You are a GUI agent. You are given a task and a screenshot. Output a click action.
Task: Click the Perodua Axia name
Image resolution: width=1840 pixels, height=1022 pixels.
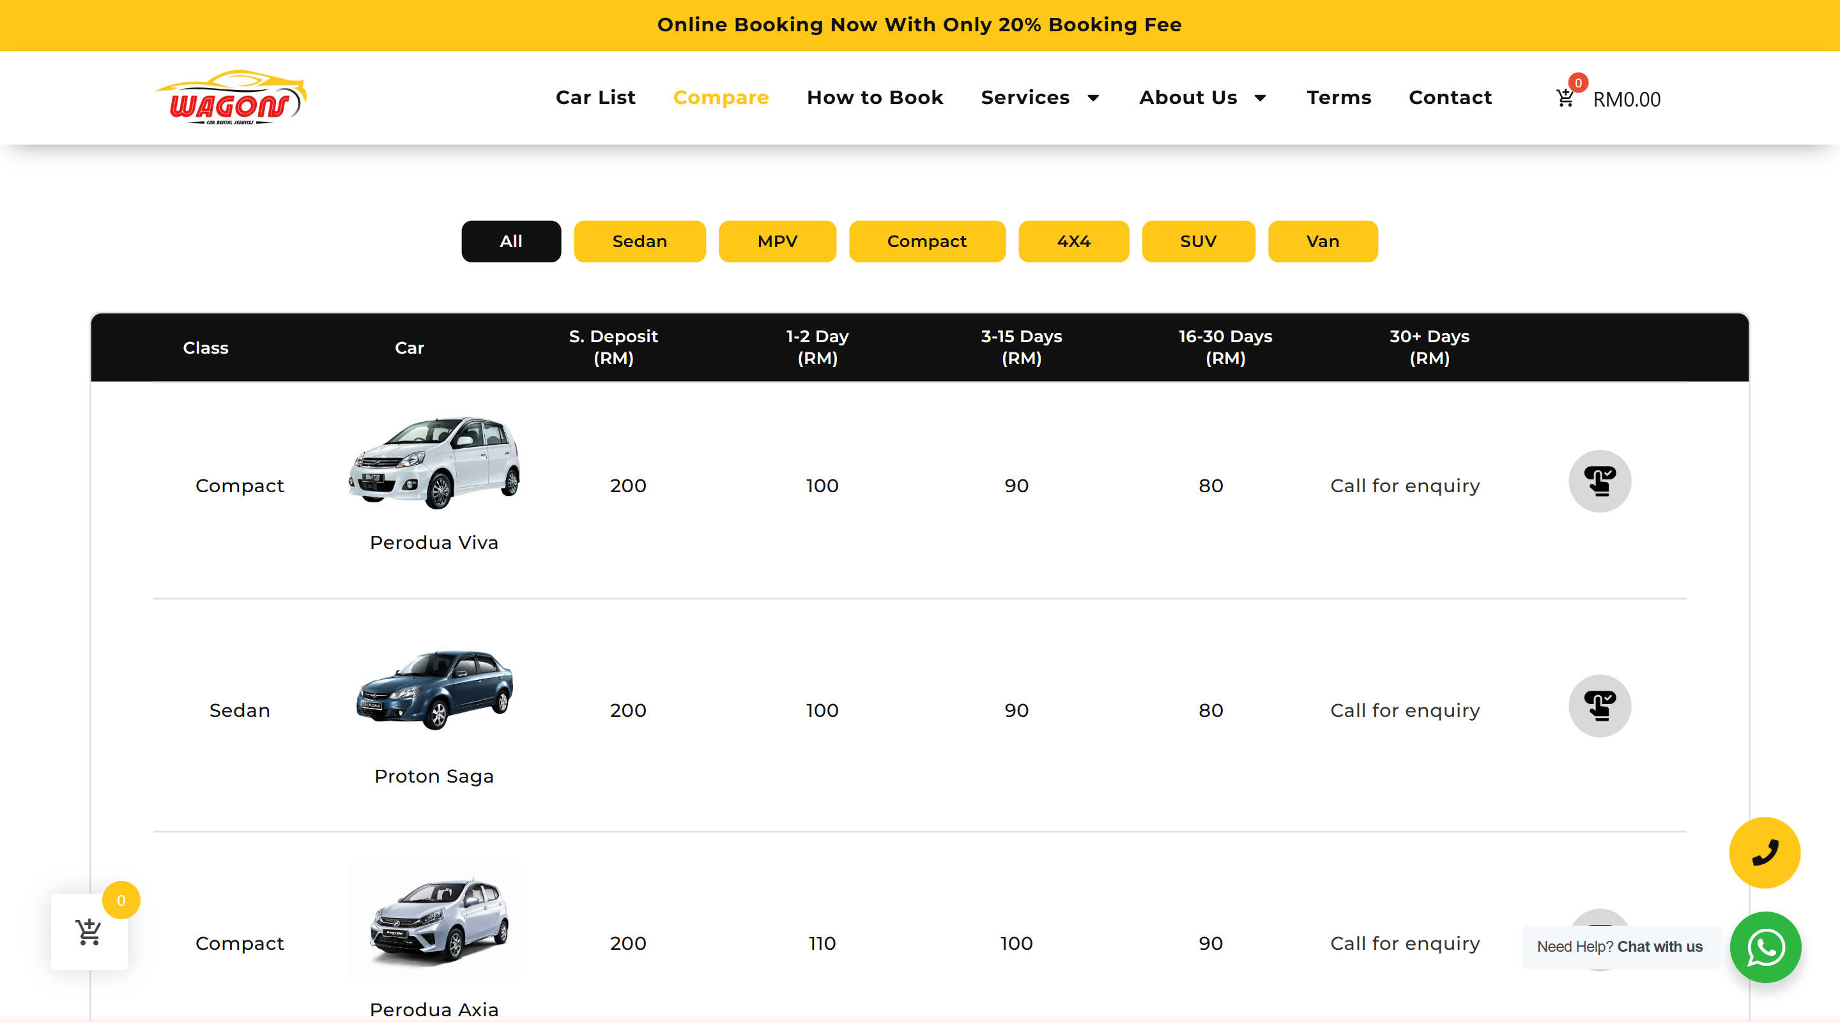[434, 1009]
